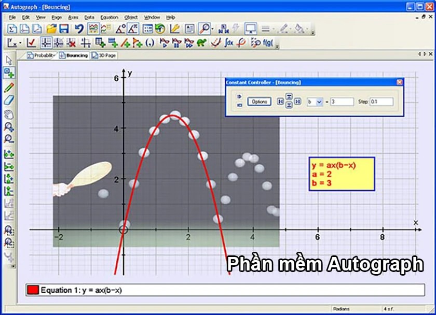Click the Radians status bar entry
This screenshot has height=315, width=436.
tap(341, 309)
